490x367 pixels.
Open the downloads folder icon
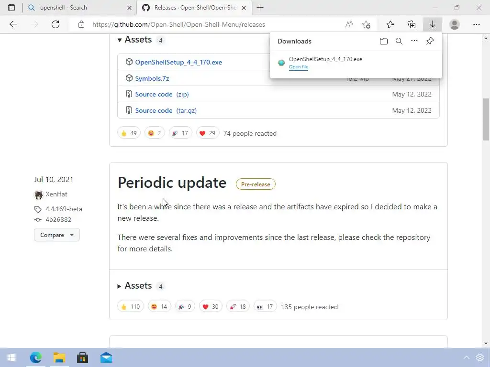tap(384, 41)
